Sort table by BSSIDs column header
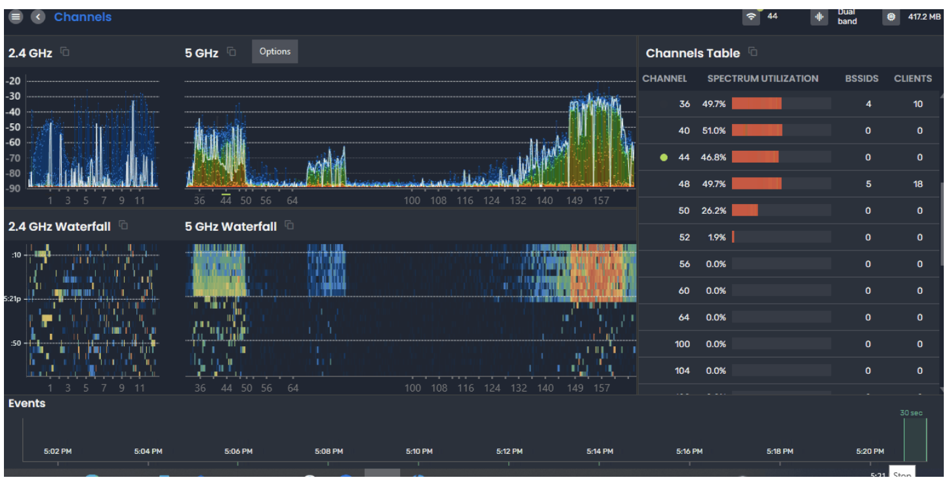Screen dimensions: 951x484 pos(862,79)
